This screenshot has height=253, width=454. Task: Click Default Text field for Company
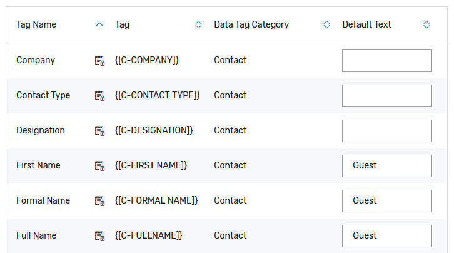(386, 61)
